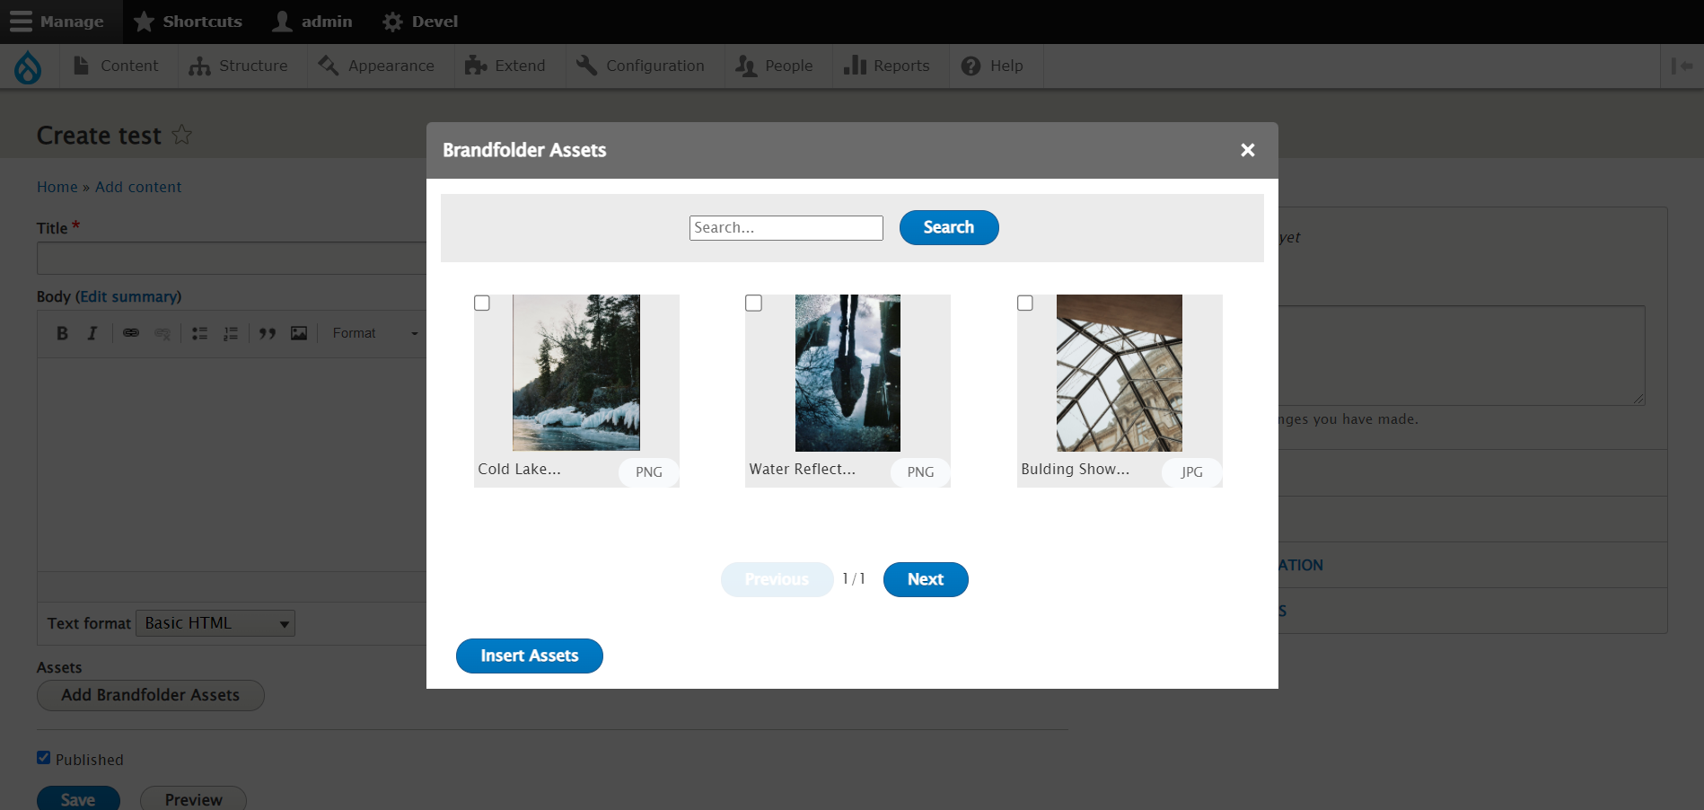Screen dimensions: 1704x810
Task: Click the unlink icon in the editor toolbar
Action: click(162, 333)
